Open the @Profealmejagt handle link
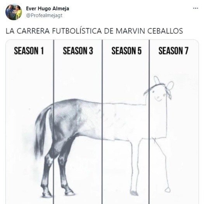Viewport: 204px width, 204px height. pyautogui.click(x=44, y=16)
